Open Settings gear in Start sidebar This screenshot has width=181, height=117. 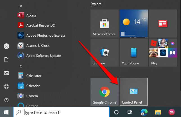tap(6, 86)
